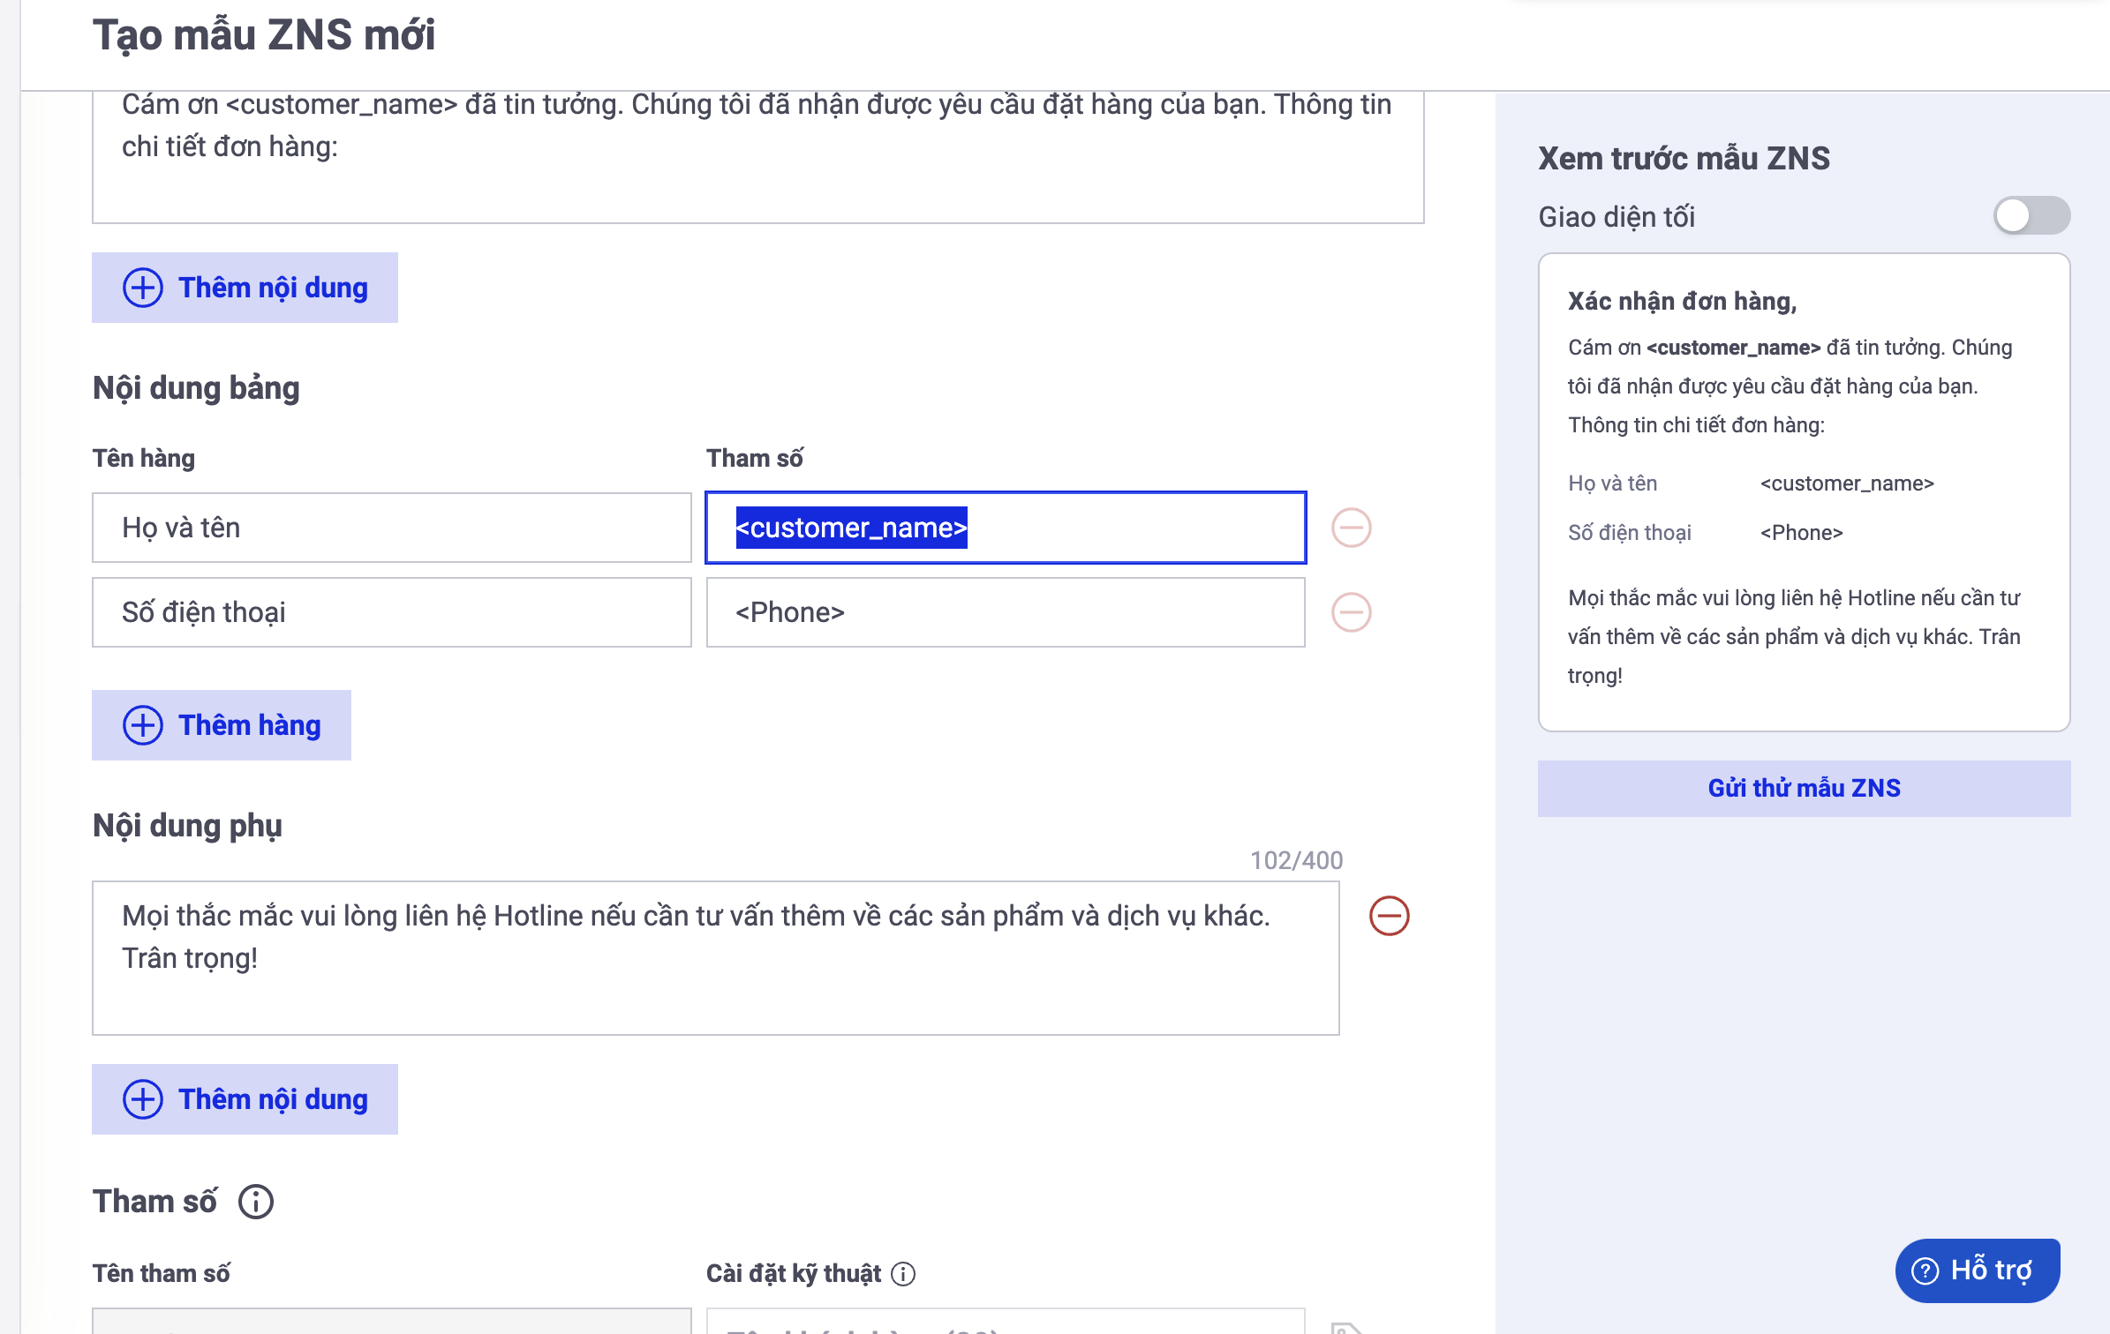Enable the Giao diện tối dark mode switch

[x=2031, y=216]
